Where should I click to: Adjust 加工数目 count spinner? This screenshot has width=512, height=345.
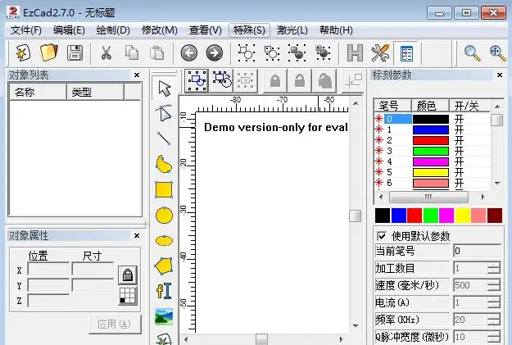pyautogui.click(x=494, y=268)
